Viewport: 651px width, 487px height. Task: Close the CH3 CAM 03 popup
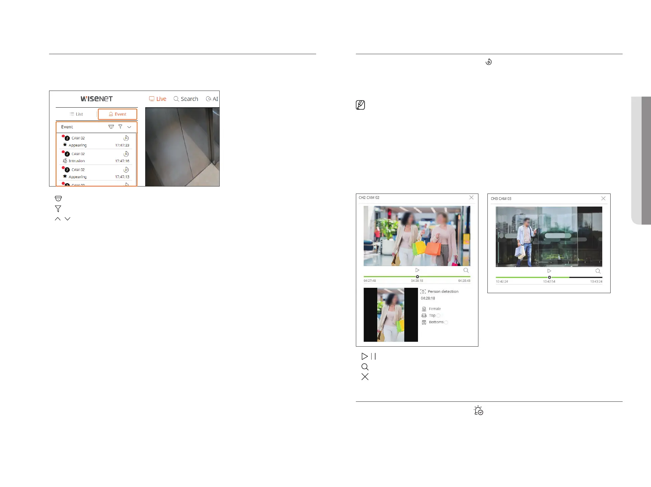[603, 199]
